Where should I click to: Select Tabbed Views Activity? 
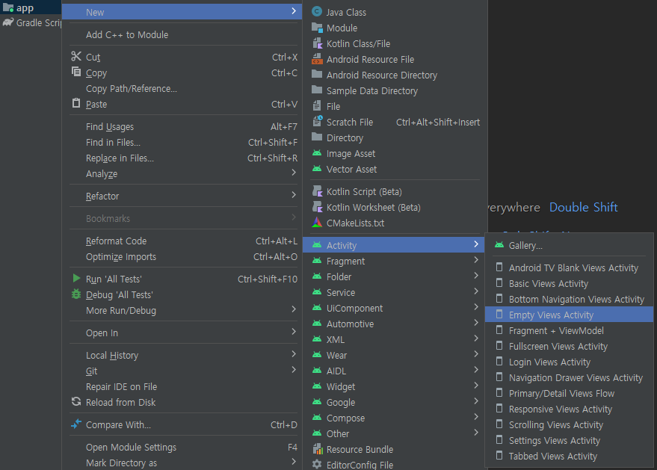point(569,456)
